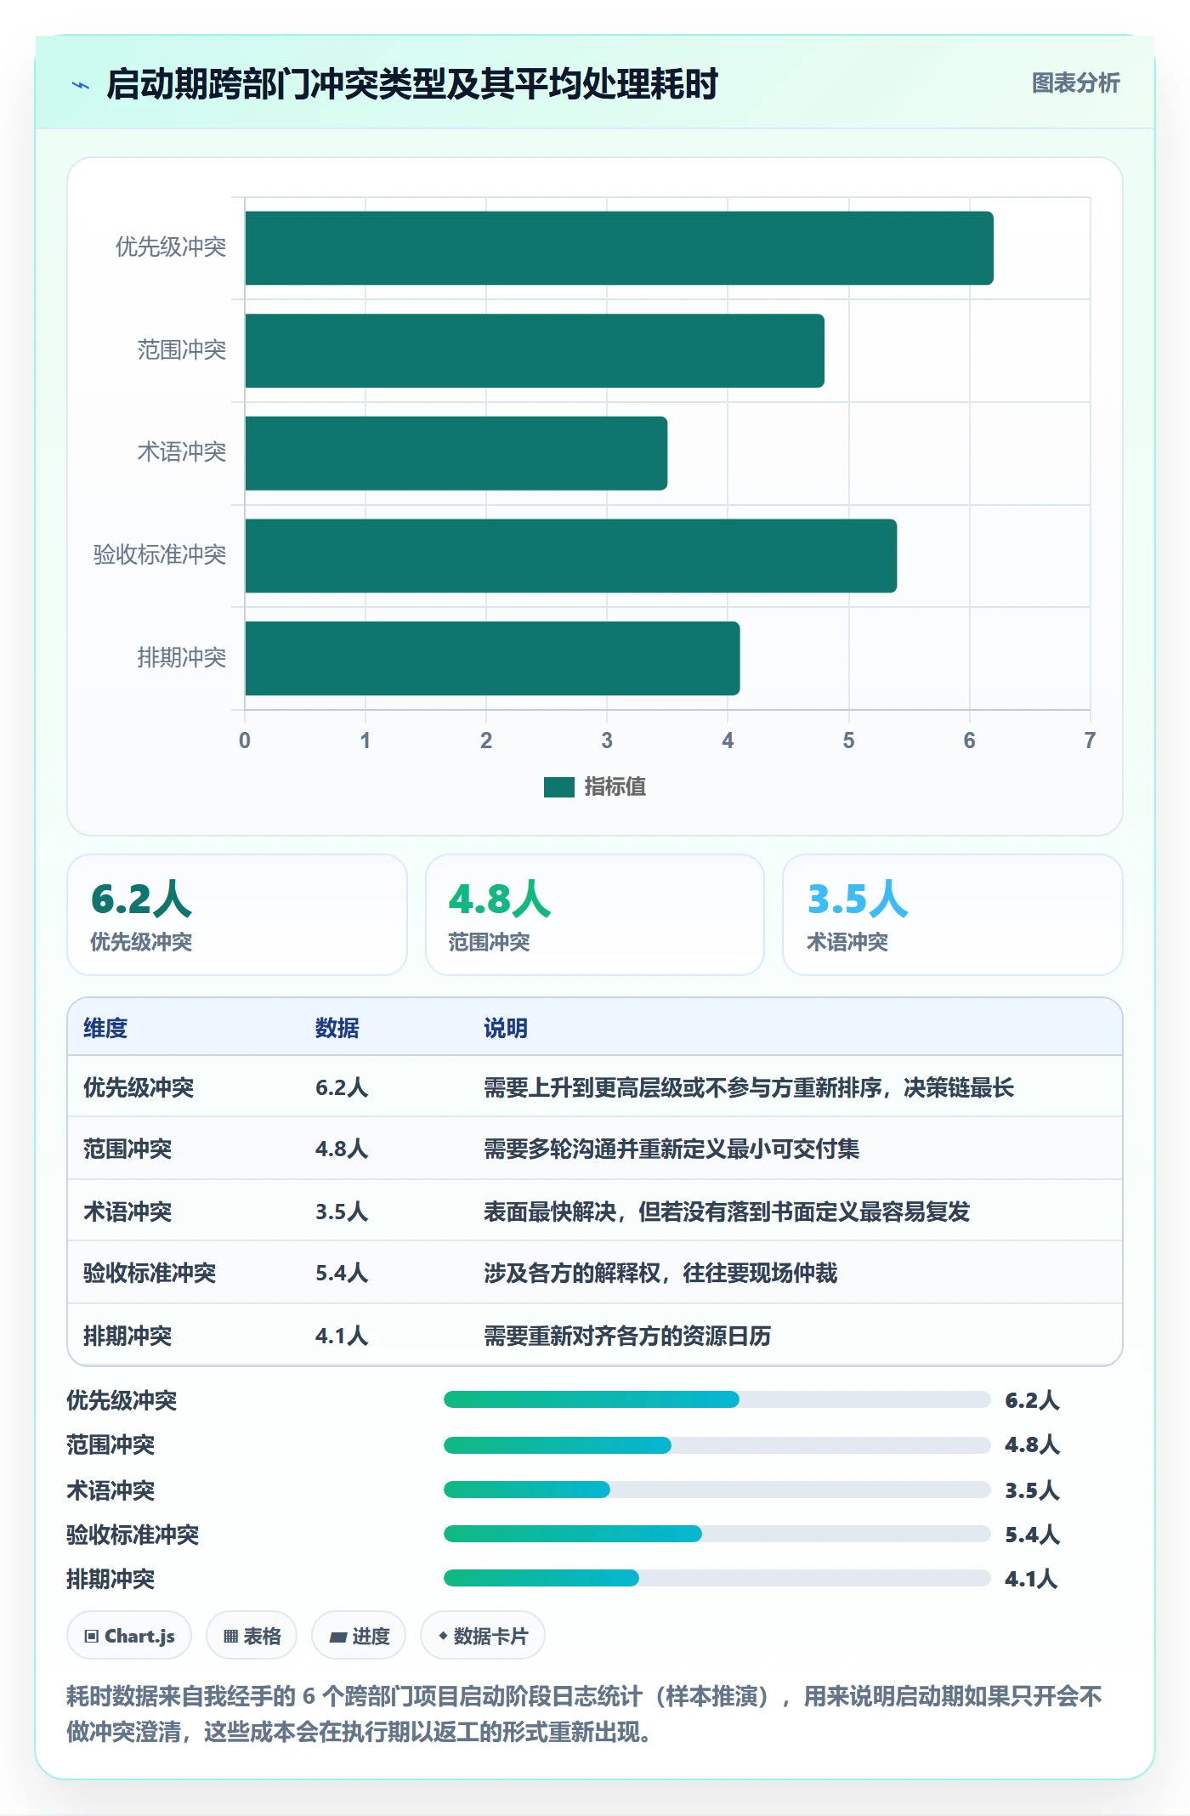The height and width of the screenshot is (1816, 1190).
Task: Click the 排期冲突 progress bar
Action: click(717, 1578)
